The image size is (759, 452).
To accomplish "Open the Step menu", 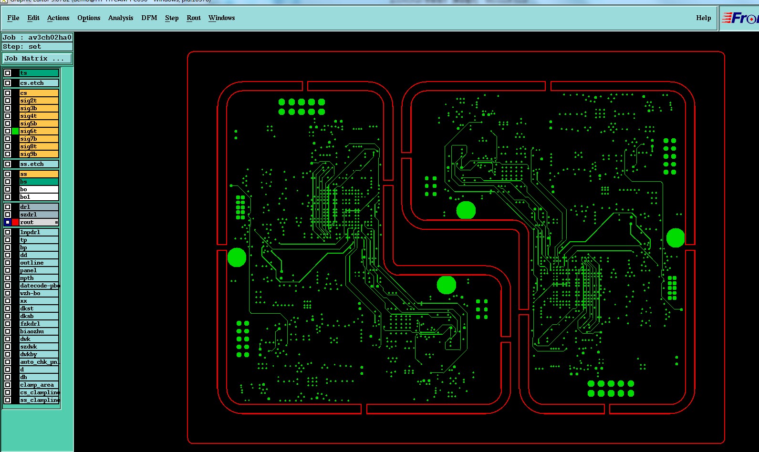I will [x=172, y=18].
